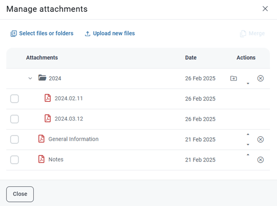277x206 pixels.
Task: Click Upload new files
Action: (110, 33)
